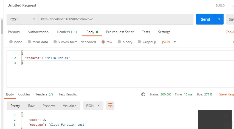This screenshot has width=234, height=129.
Task: Select the binary radio option
Action: pyautogui.click(x=119, y=42)
